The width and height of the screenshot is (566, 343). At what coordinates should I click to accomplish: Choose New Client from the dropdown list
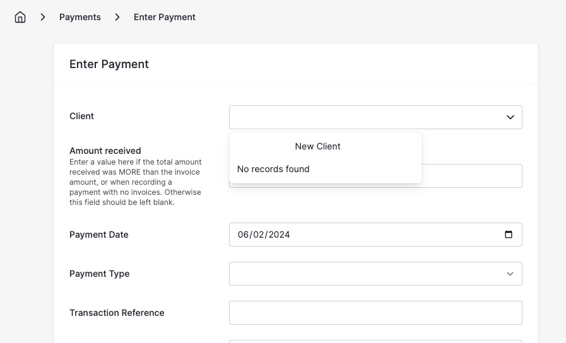point(317,146)
